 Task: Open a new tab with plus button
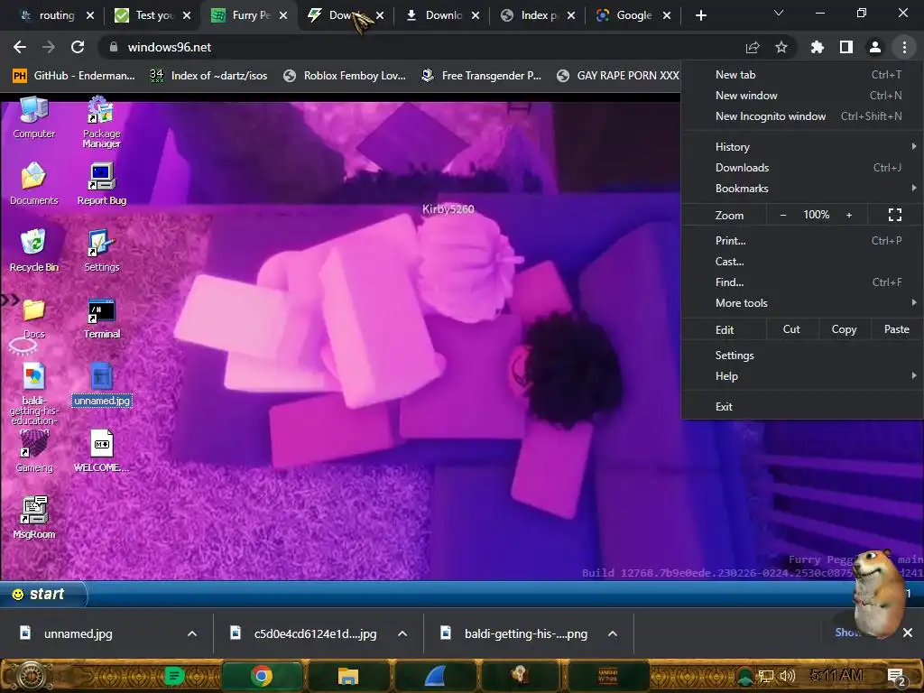700,15
